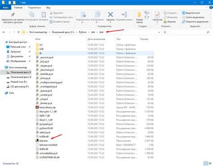The height and width of the screenshot is (166, 213).
Task: Select Изображения in the navigation pane
Action: tap(18, 61)
